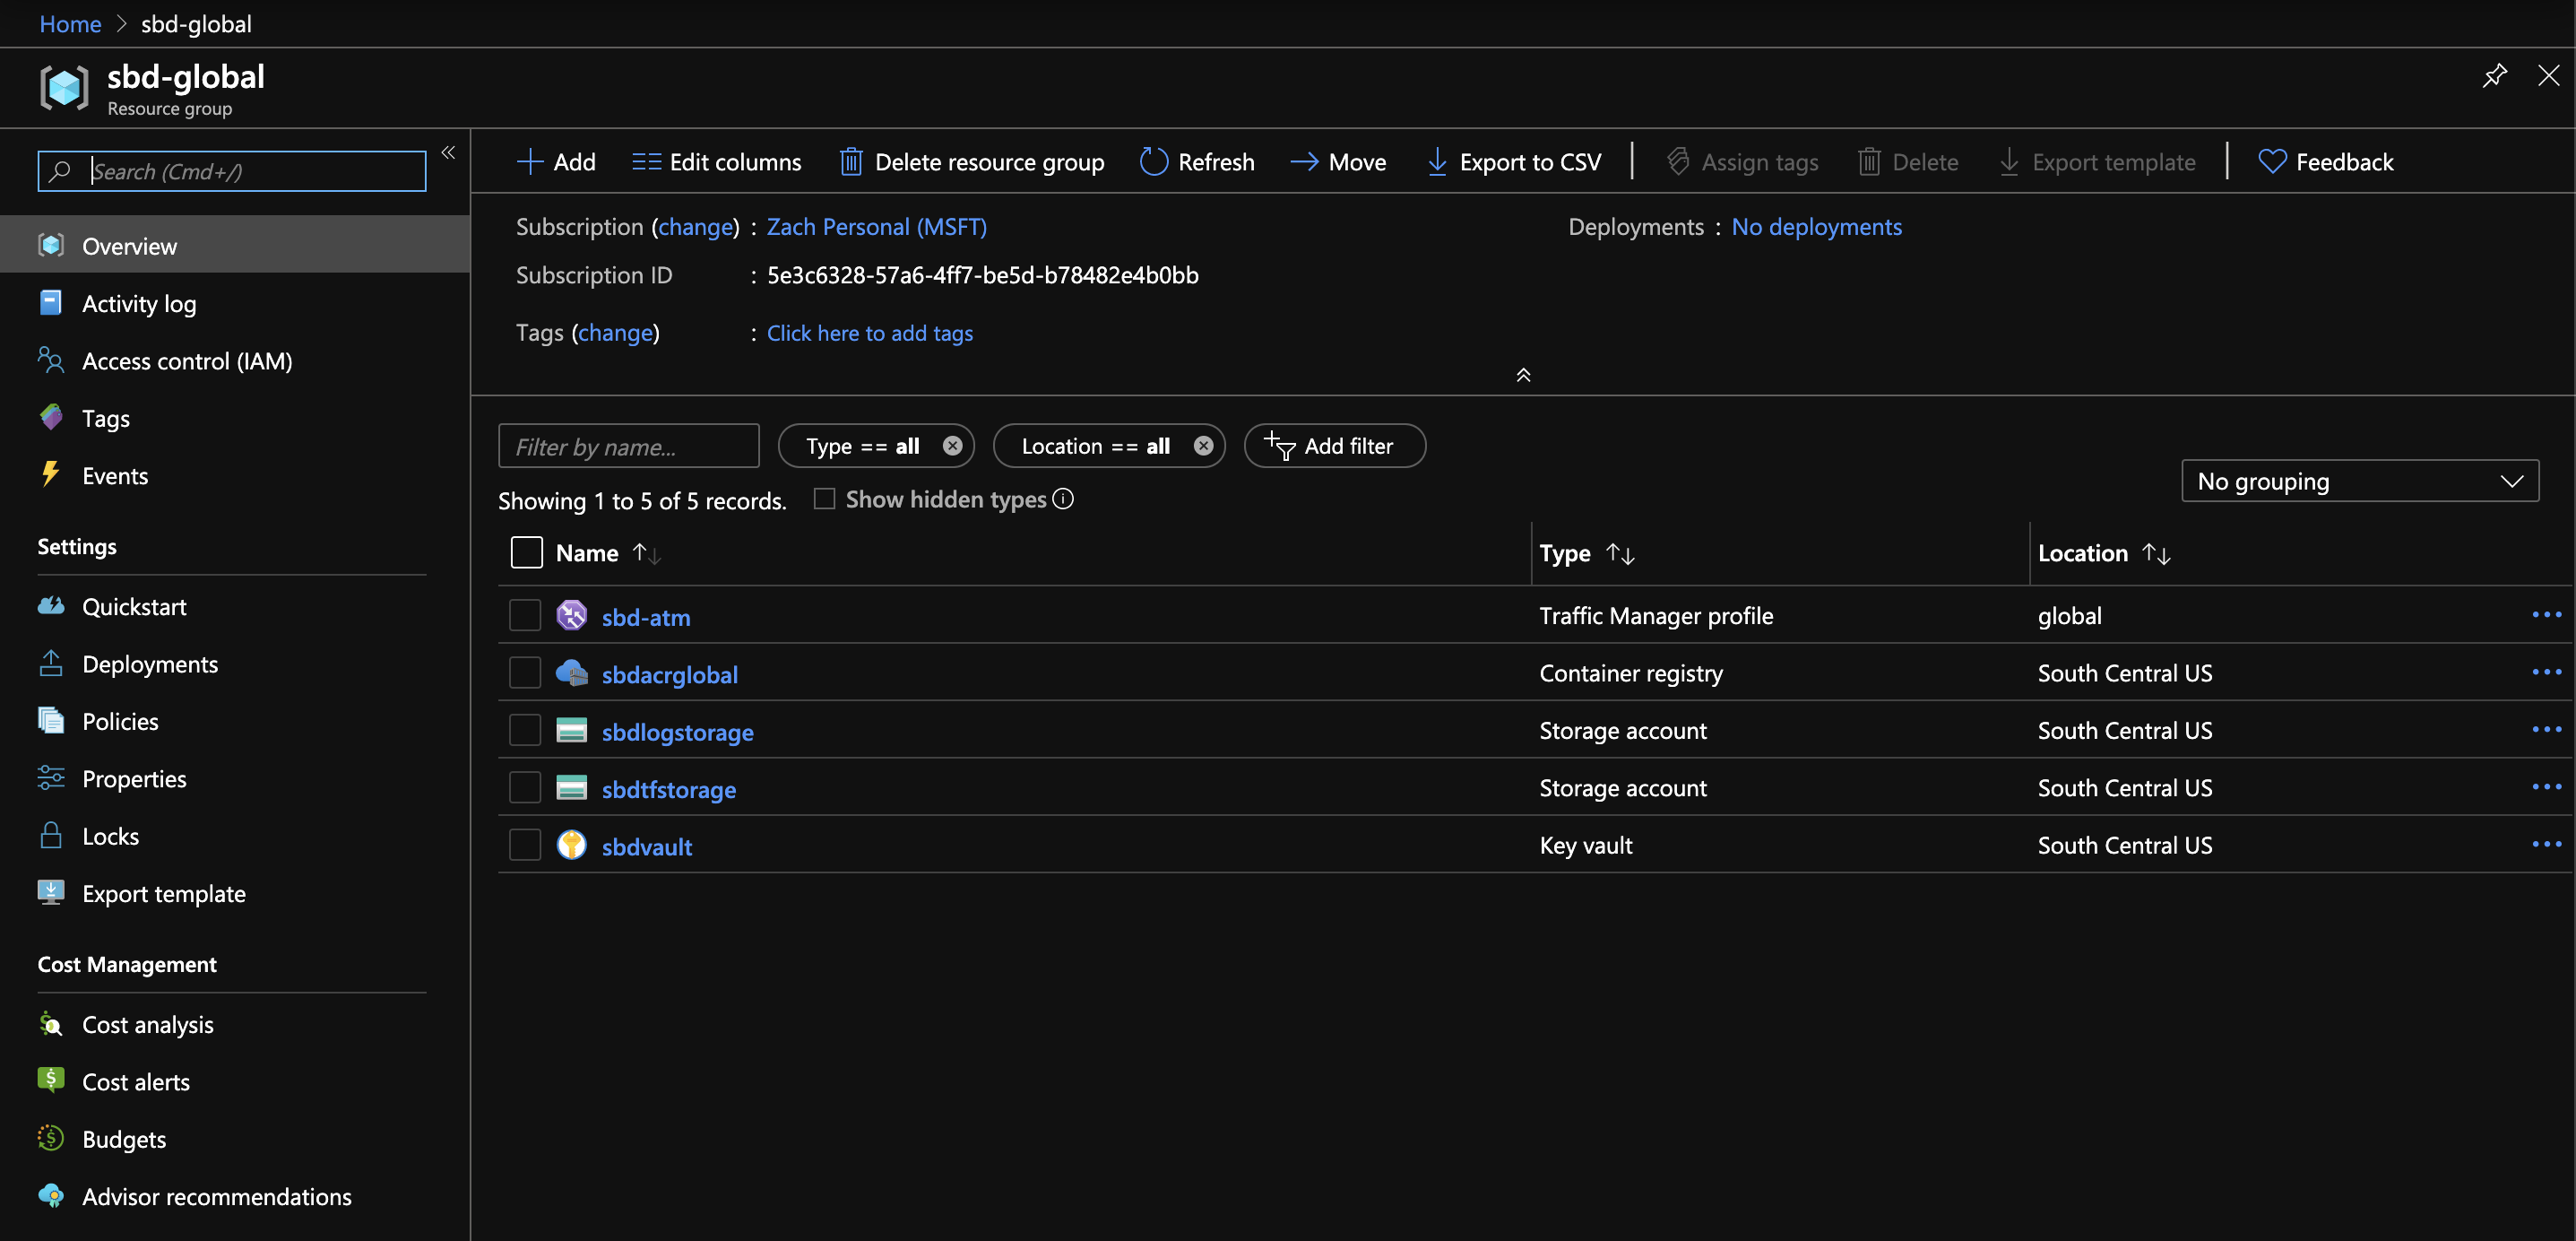2576x1241 pixels.
Task: Sort by the Name column arrows
Action: pyautogui.click(x=647, y=553)
